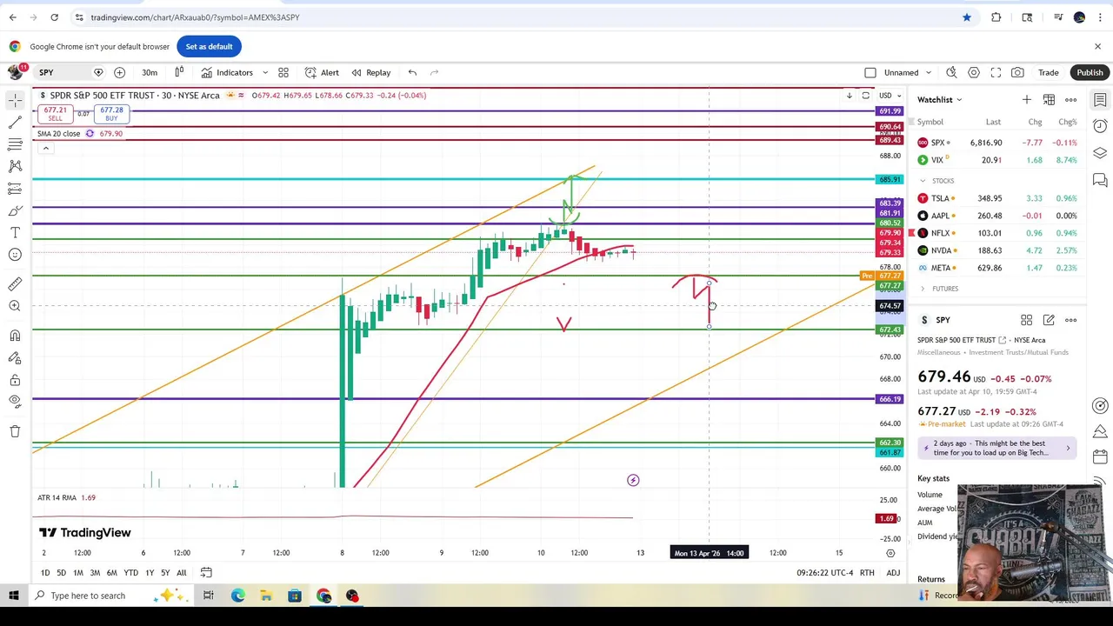Open the indicator templates grid icon
Image resolution: width=1113 pixels, height=626 pixels.
[x=283, y=73]
